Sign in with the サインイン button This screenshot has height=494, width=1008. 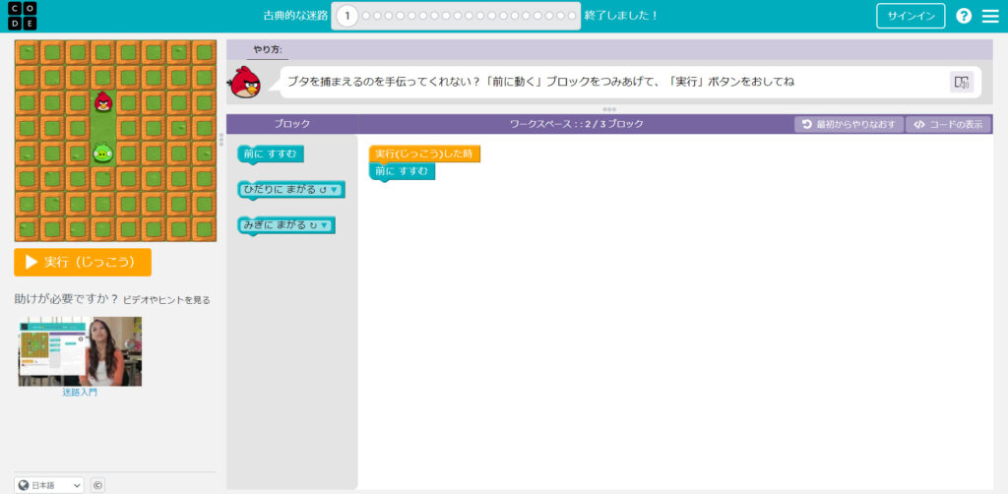[x=911, y=16]
